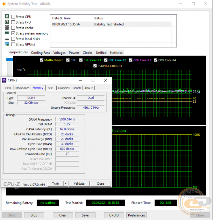Viewport: 213px width, 220px height.
Task: Click the disk drive icon beside Stress local disks
Action: coord(7,39)
